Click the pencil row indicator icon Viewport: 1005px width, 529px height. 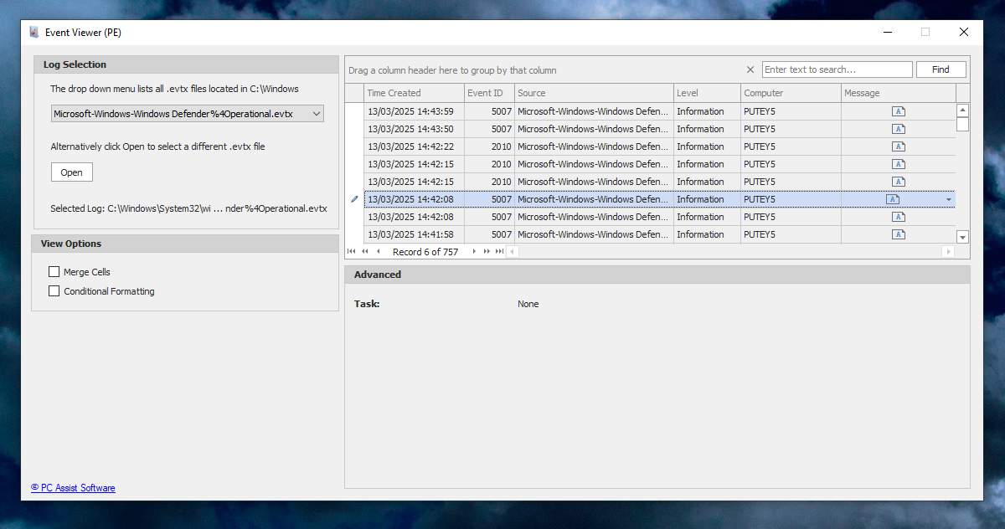click(354, 199)
